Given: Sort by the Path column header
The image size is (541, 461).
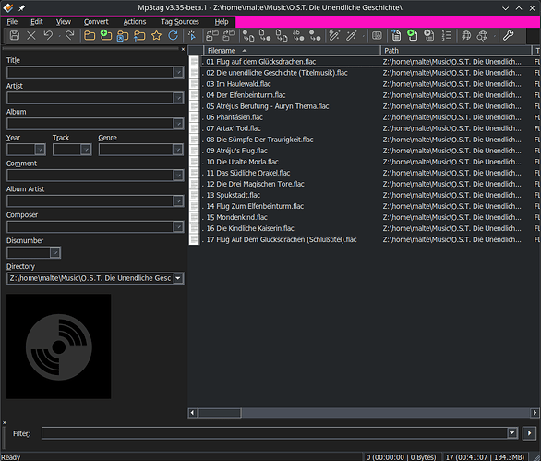Looking at the screenshot, I should pos(456,51).
